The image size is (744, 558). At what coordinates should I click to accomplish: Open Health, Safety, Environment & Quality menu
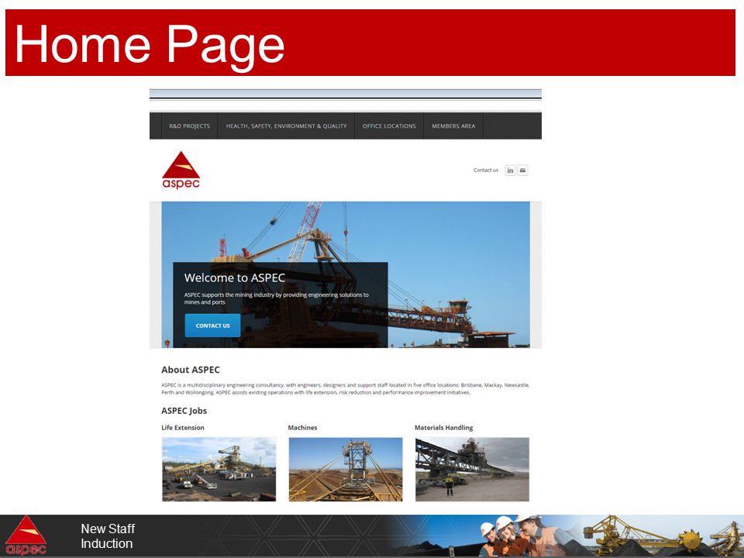click(286, 126)
